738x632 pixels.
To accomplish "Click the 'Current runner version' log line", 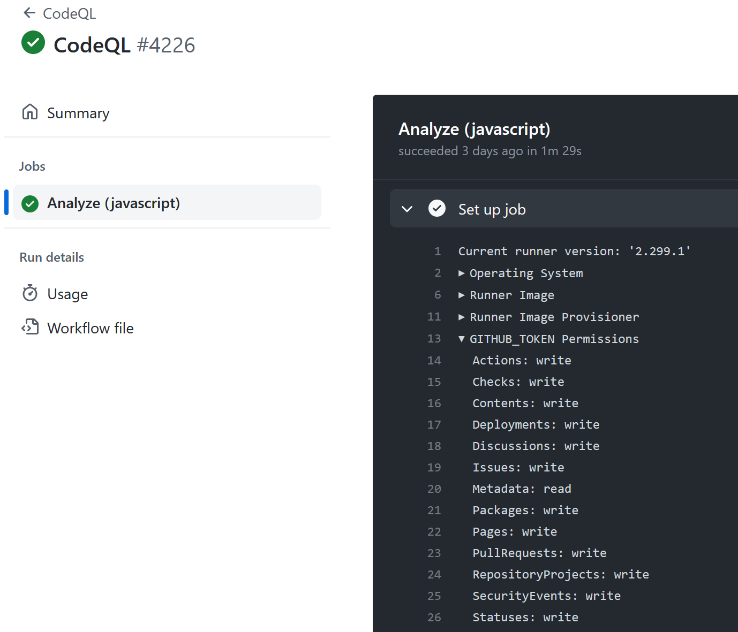I will [x=575, y=251].
